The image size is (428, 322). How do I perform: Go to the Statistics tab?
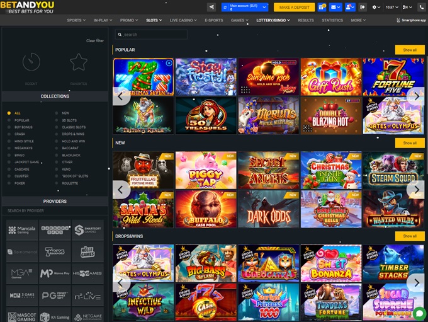tap(332, 20)
